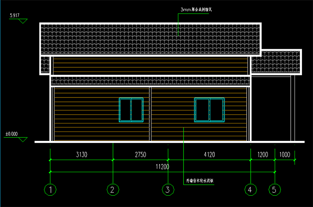
Task: Select the small right-side porch roof
Action: click(276, 62)
